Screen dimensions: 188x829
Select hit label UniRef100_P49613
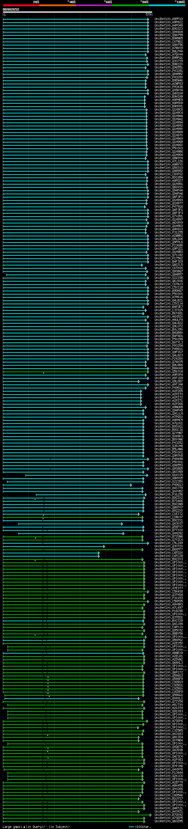tap(168, 485)
